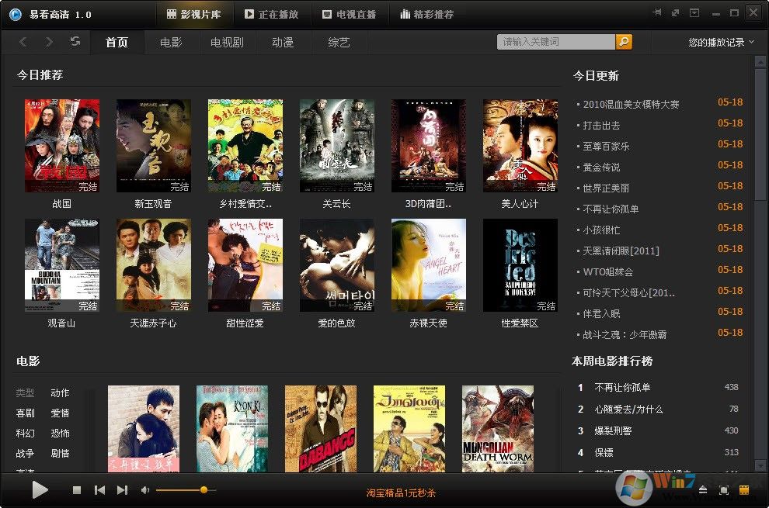Open the 乡村爱情交.. poster
Viewport: 769px width, 508px height.
click(245, 146)
